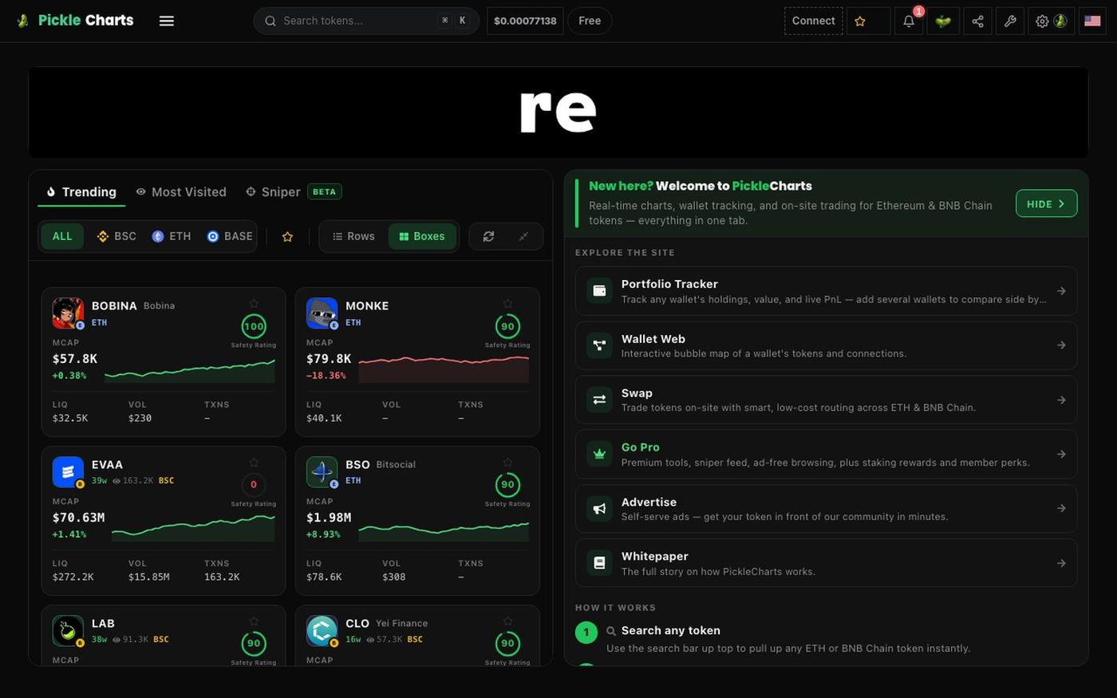Open Wallet Web link
This screenshot has height=698, width=1117.
click(826, 345)
